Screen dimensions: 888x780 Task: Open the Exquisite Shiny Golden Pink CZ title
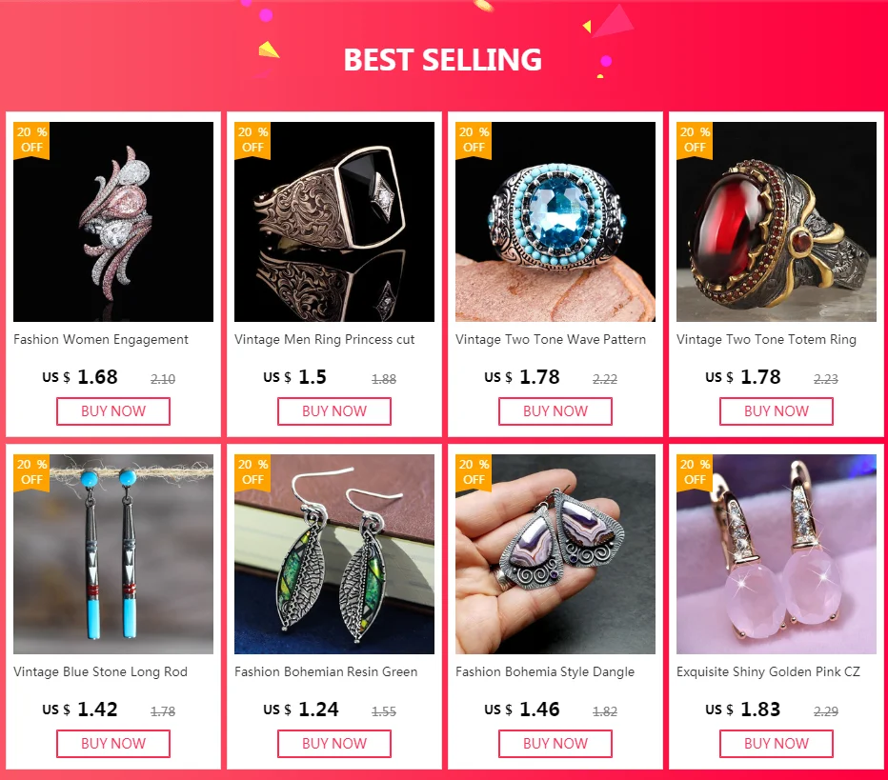(768, 671)
